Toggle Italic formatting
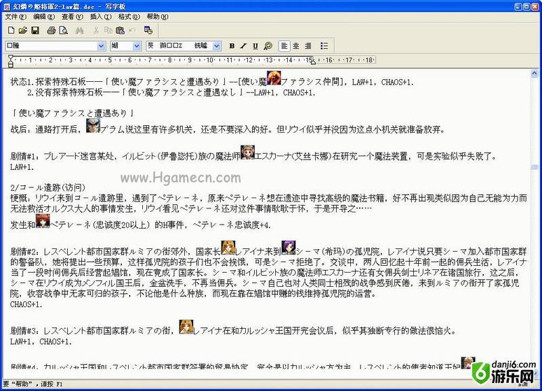The image size is (542, 391). pos(243,46)
